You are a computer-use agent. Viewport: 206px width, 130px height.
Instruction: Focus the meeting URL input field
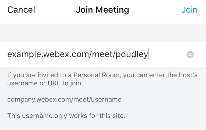pos(94,55)
